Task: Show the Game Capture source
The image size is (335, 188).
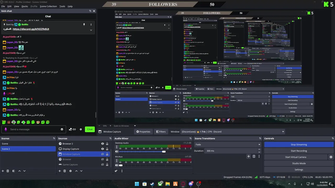Action: pyautogui.click(x=103, y=164)
